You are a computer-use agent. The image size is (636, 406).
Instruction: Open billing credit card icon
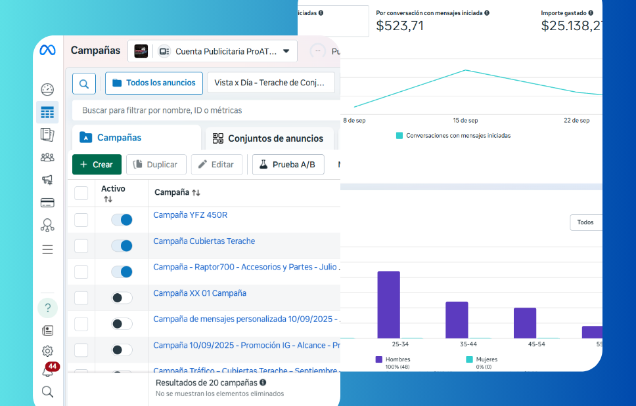pos(47,203)
